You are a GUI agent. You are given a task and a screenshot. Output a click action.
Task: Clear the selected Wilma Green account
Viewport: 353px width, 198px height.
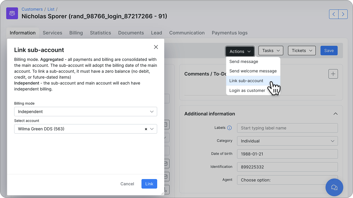tap(146, 129)
